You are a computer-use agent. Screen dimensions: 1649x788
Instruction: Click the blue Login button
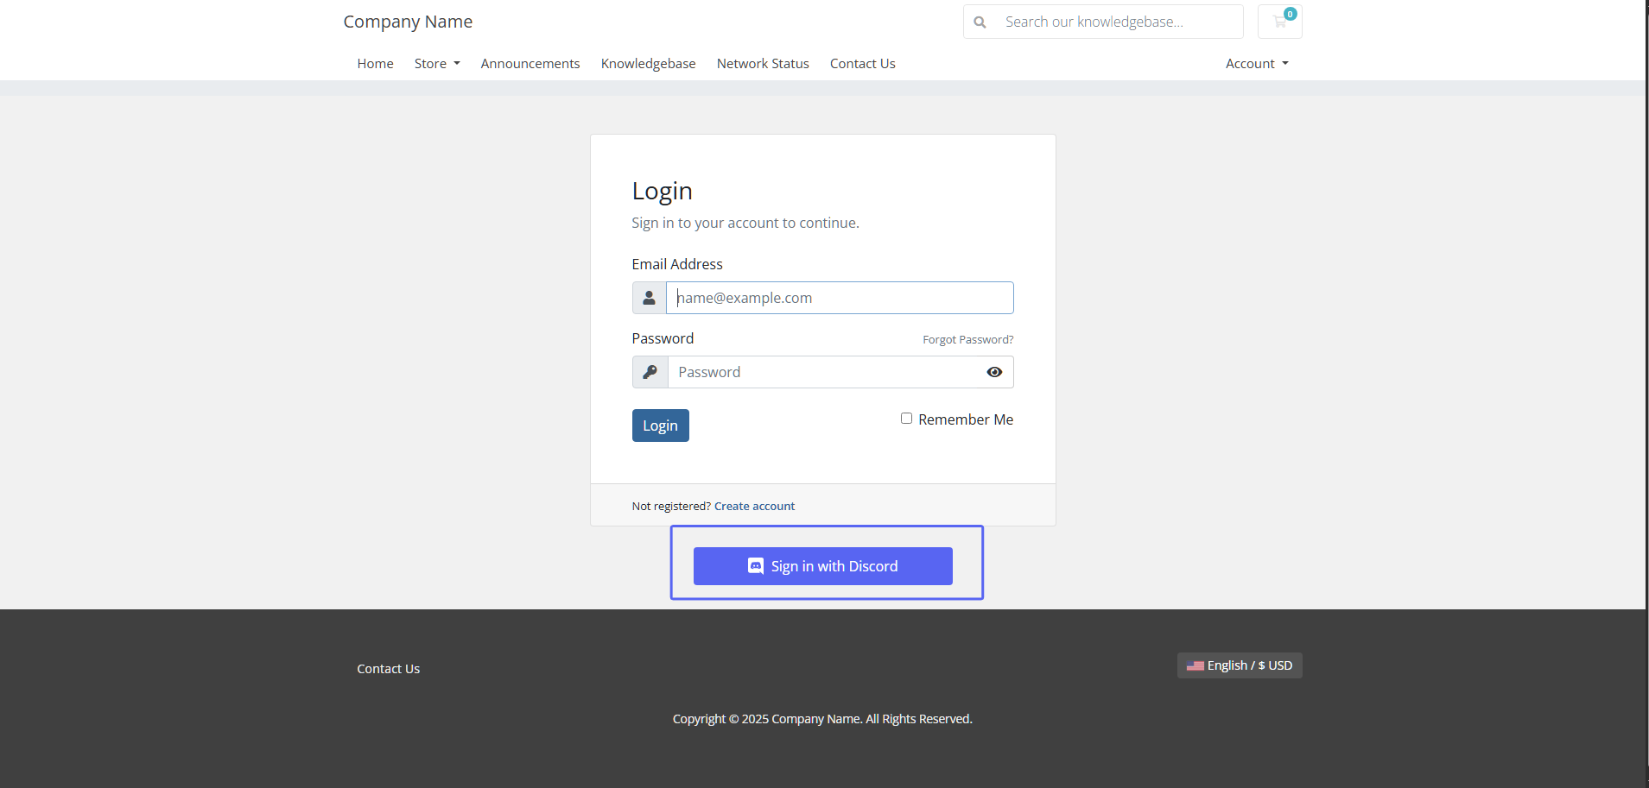pyautogui.click(x=661, y=426)
